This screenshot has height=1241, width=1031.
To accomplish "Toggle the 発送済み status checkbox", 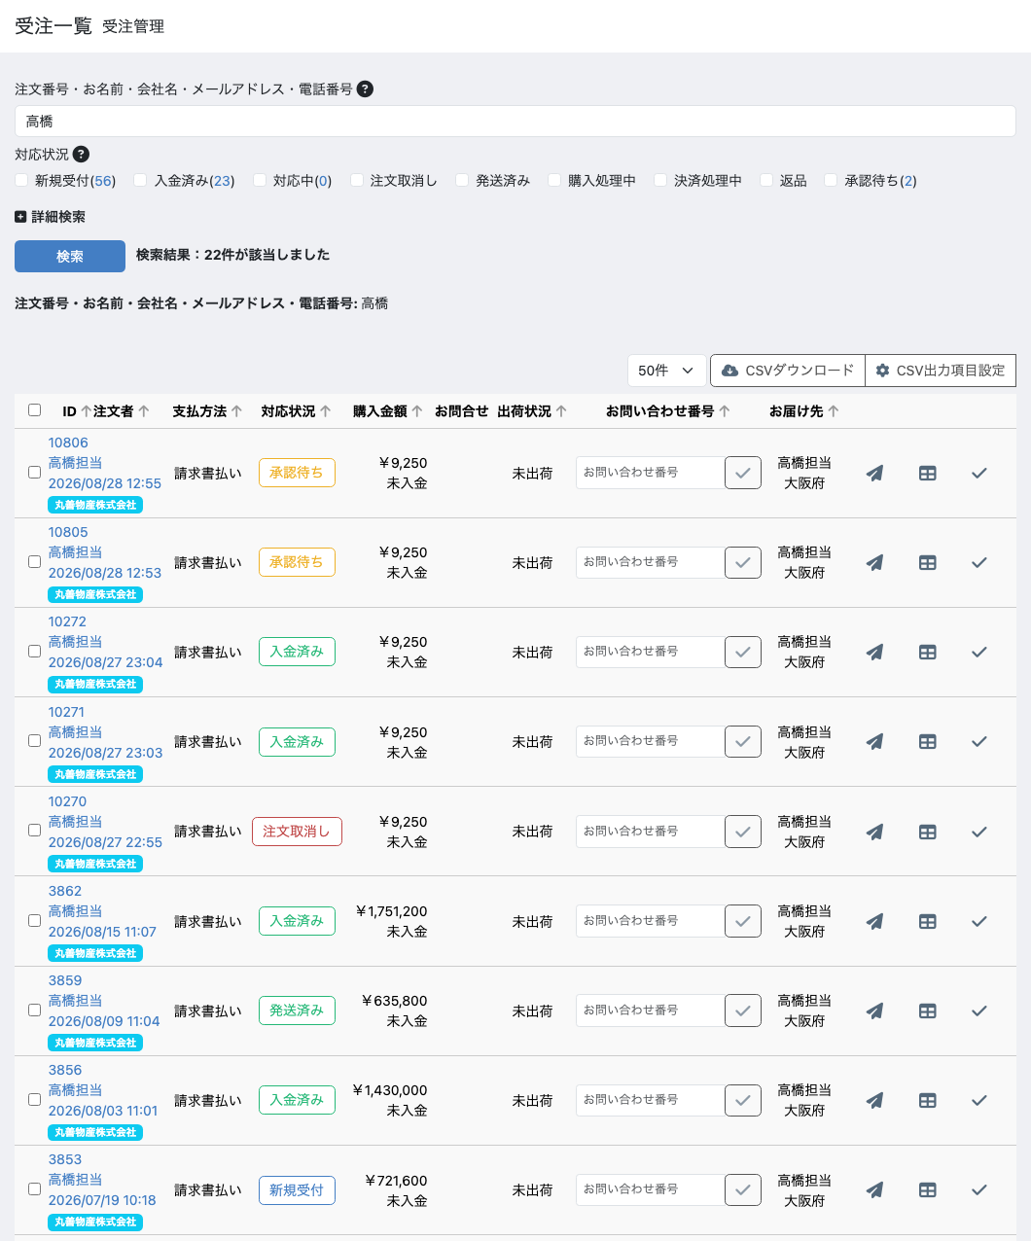I will pos(462,180).
